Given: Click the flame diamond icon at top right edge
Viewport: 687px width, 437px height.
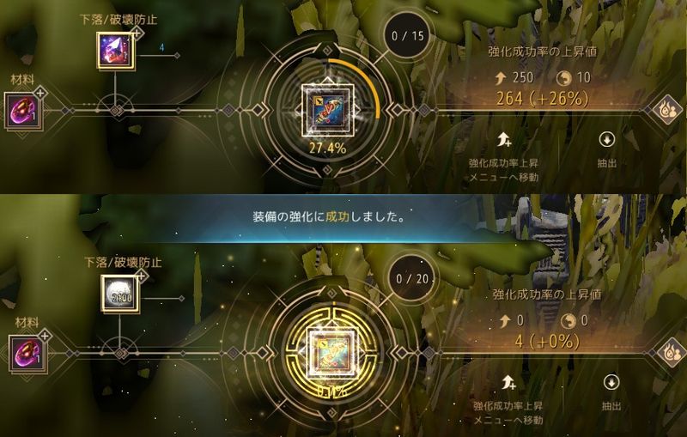Looking at the screenshot, I should click(x=668, y=110).
